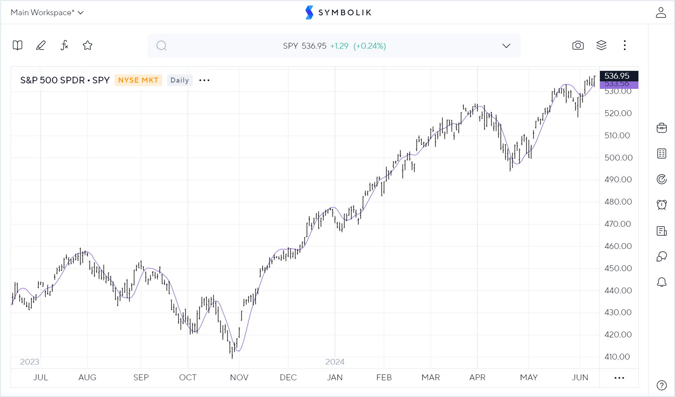Click the MAR month label on time axis
675x397 pixels.
pyautogui.click(x=431, y=378)
